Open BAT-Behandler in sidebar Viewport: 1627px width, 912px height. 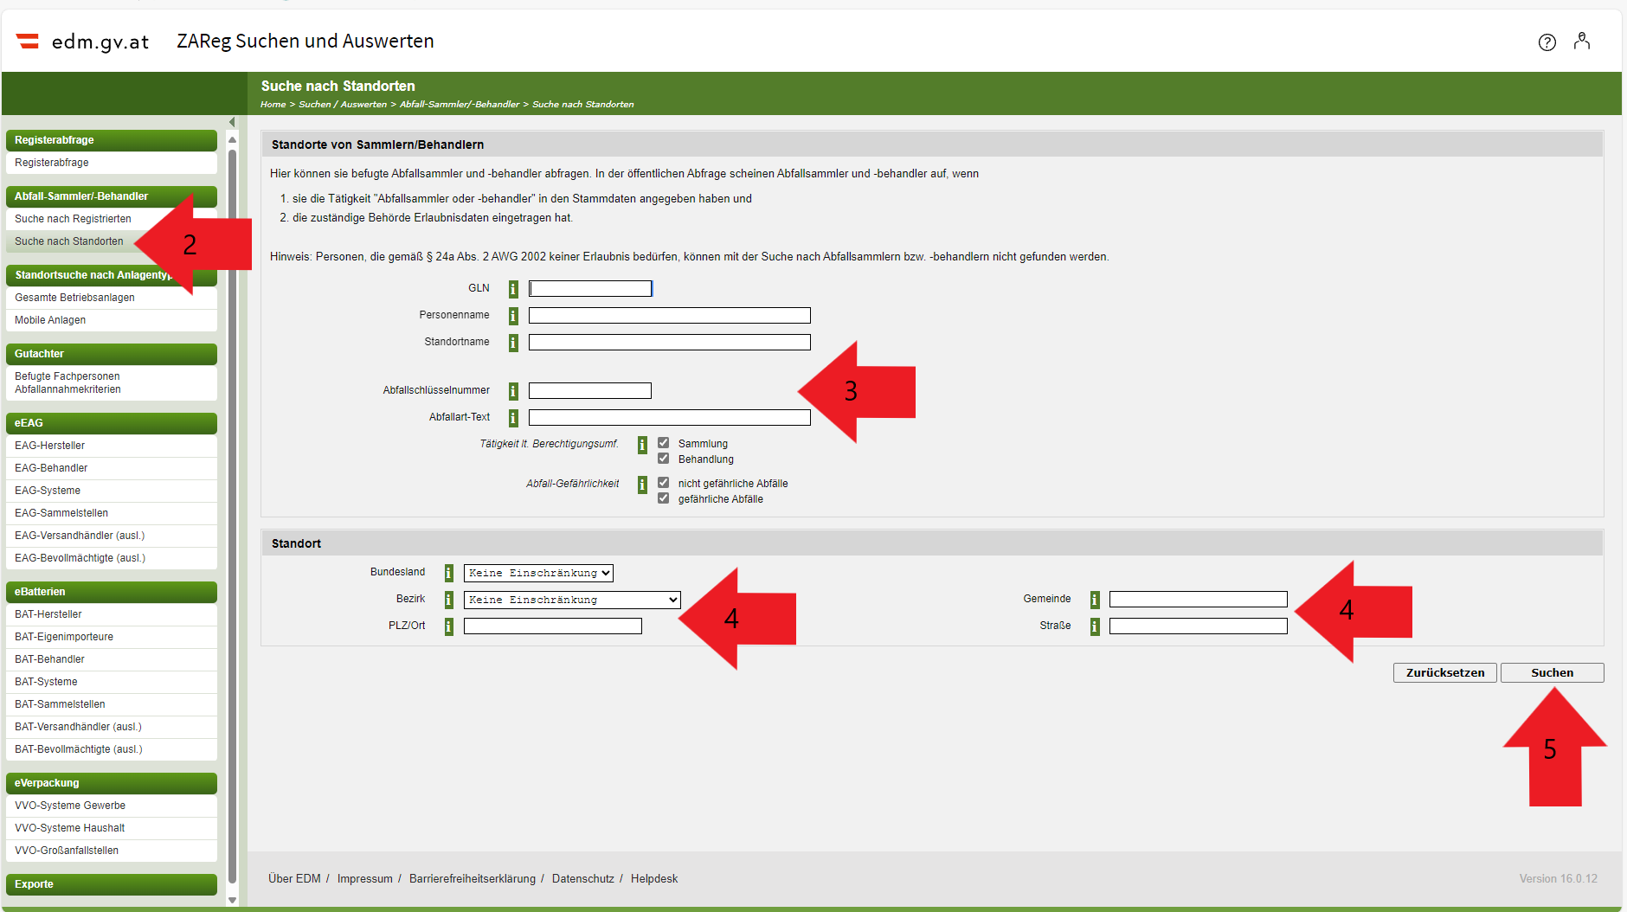tap(112, 659)
